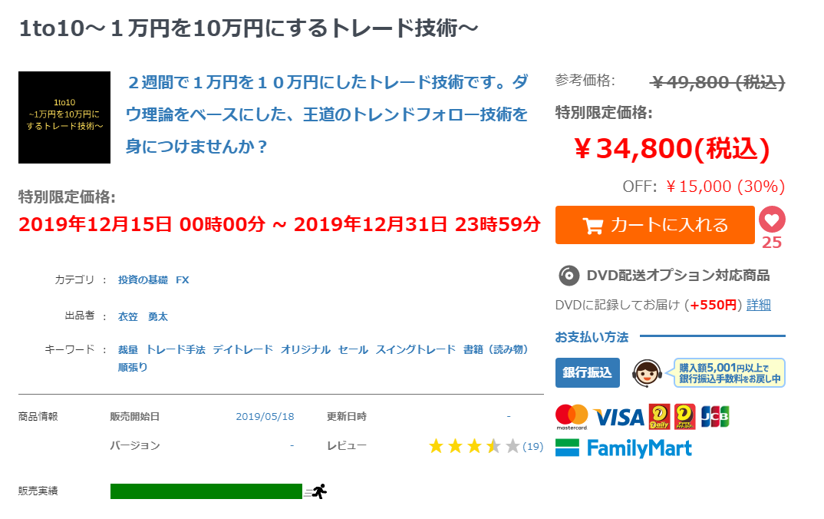Click the running person sales icon
Screen dimensions: 824x519
point(318,491)
